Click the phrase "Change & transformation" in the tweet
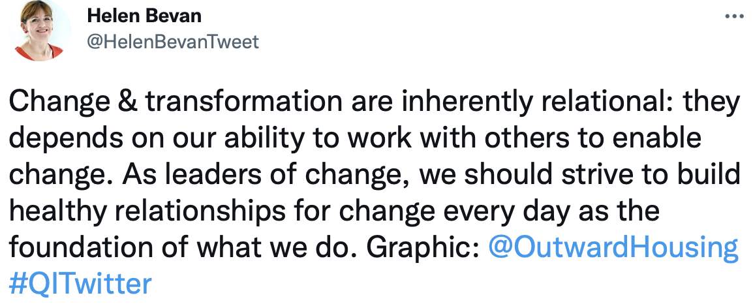Image resolution: width=753 pixels, height=308 pixels. tap(176, 101)
